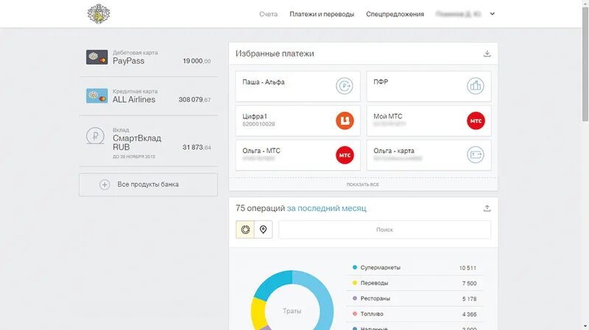Open the Ольга - карта favorite payment
The image size is (589, 330).
pyautogui.click(x=428, y=155)
